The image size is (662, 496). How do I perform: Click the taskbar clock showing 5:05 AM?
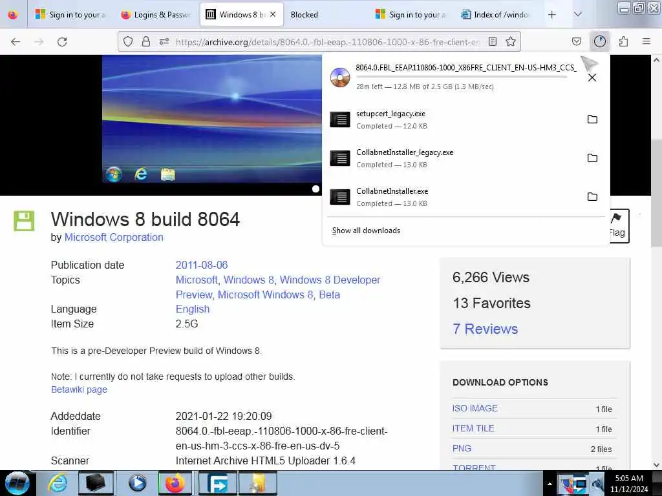coord(629,484)
